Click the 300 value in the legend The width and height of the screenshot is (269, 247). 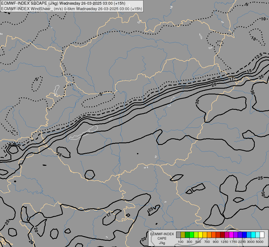189,242
